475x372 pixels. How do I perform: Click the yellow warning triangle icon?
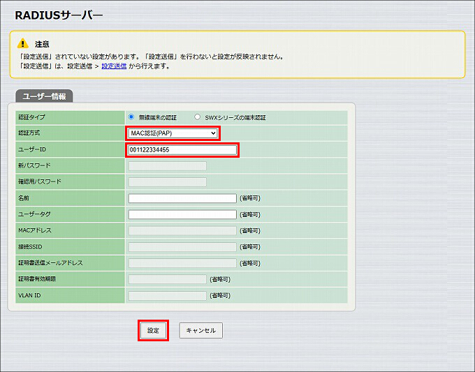point(23,43)
